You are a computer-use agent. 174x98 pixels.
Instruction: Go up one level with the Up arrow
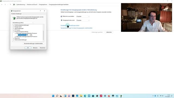(x=10, y=5)
